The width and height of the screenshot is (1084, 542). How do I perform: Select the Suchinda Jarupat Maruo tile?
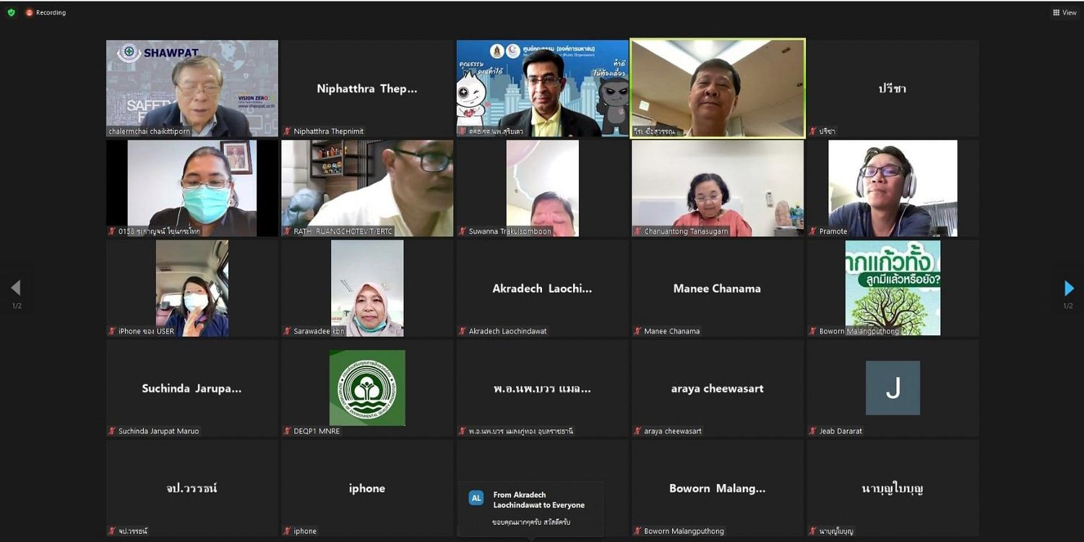[x=192, y=388]
